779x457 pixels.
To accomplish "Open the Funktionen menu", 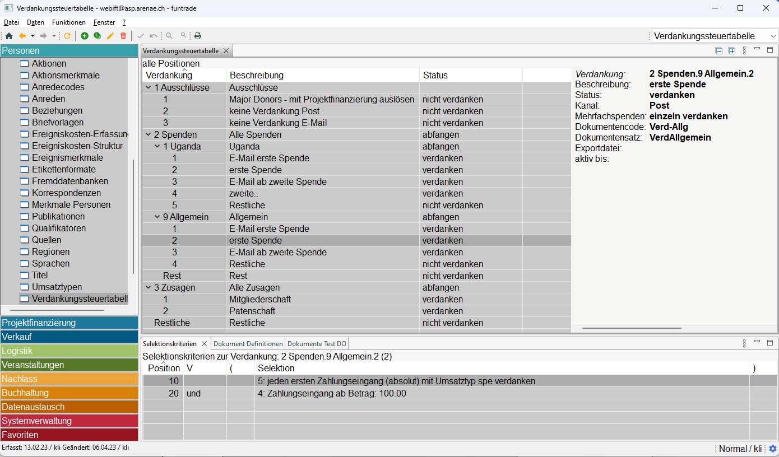I will [x=68, y=22].
